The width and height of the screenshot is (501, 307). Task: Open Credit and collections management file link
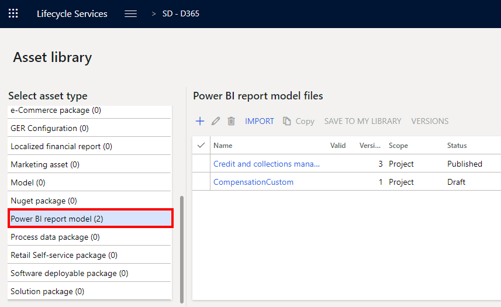pyautogui.click(x=267, y=164)
